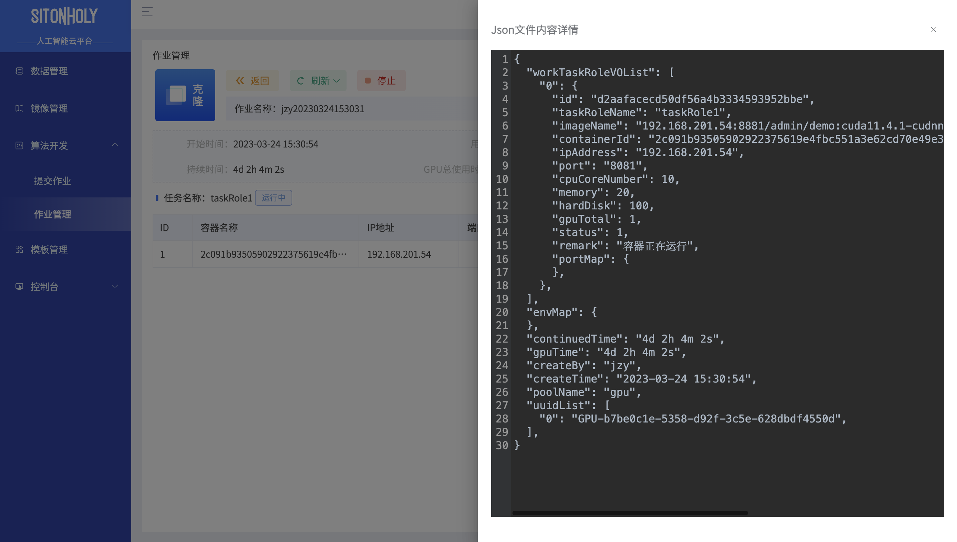Click the "id" JSON line with d2aafacecd50…

coord(683,99)
